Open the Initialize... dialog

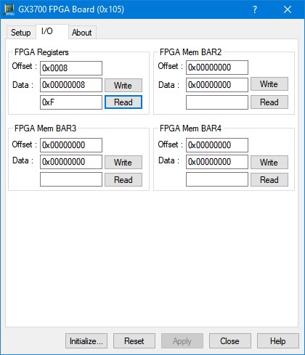coord(86,341)
